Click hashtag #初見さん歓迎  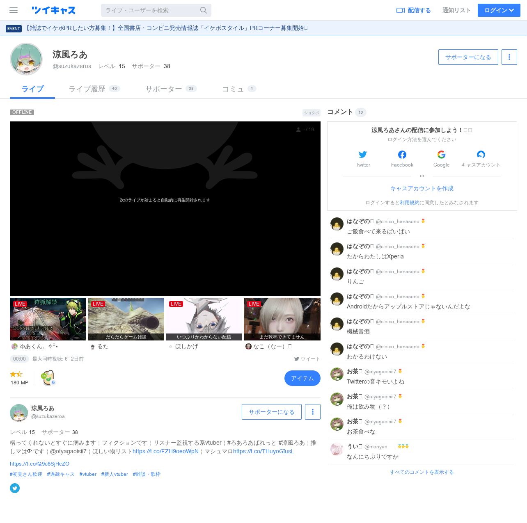[26, 474]
